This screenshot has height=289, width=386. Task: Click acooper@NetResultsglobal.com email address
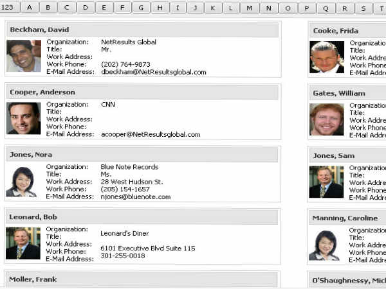(x=151, y=135)
